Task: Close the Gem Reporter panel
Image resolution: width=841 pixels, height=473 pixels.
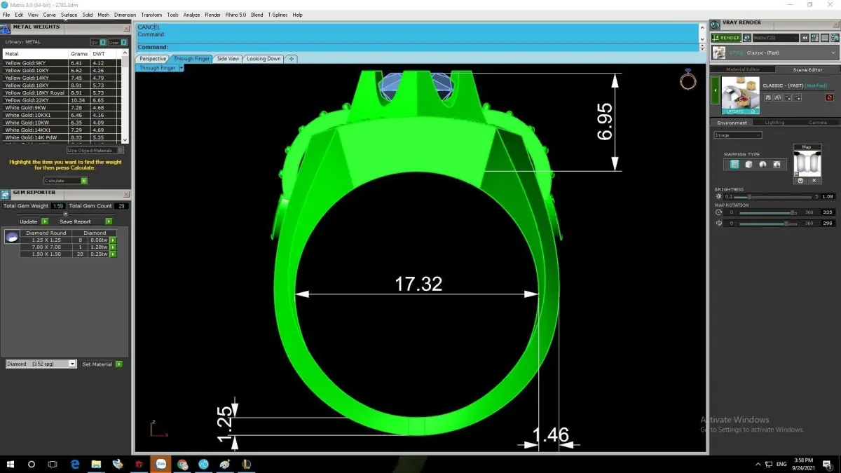Action: 126,194
